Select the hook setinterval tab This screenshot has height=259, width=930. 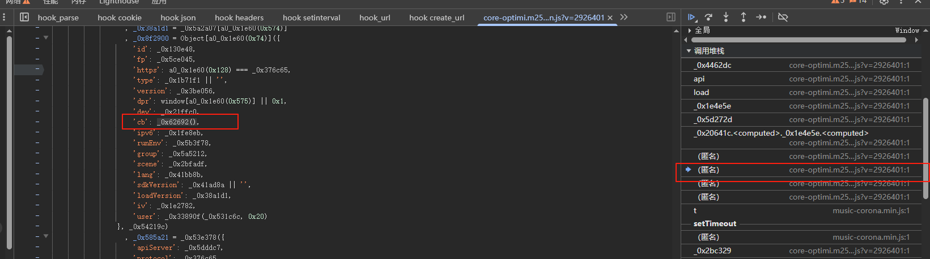[311, 18]
